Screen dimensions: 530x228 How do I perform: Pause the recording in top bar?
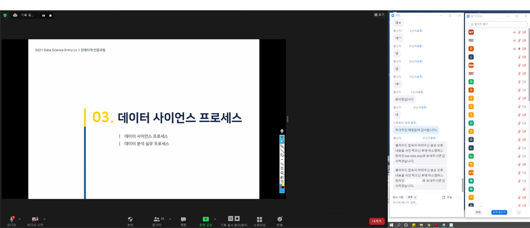(x=44, y=16)
